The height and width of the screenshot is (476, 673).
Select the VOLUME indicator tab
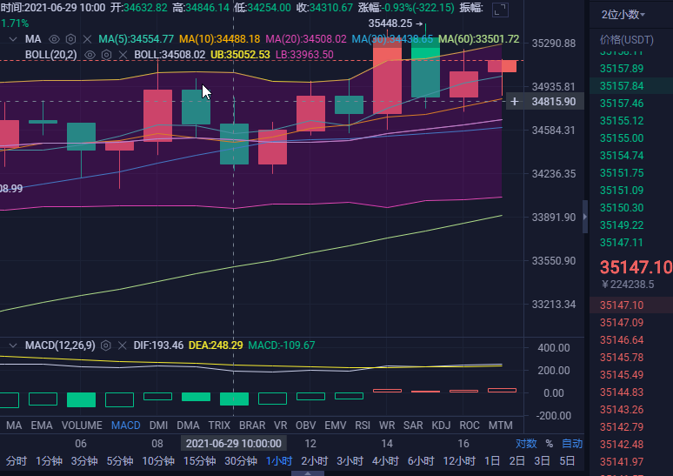click(82, 426)
